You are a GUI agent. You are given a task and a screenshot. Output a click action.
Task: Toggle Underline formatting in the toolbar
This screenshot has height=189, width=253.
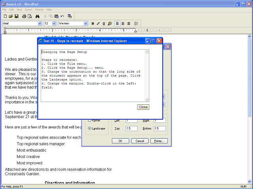click(104, 24)
